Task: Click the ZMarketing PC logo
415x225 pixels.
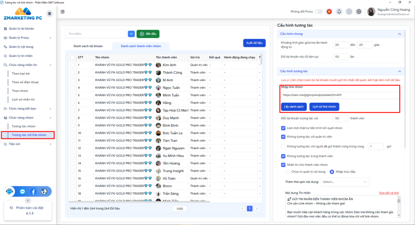Action: [23, 14]
